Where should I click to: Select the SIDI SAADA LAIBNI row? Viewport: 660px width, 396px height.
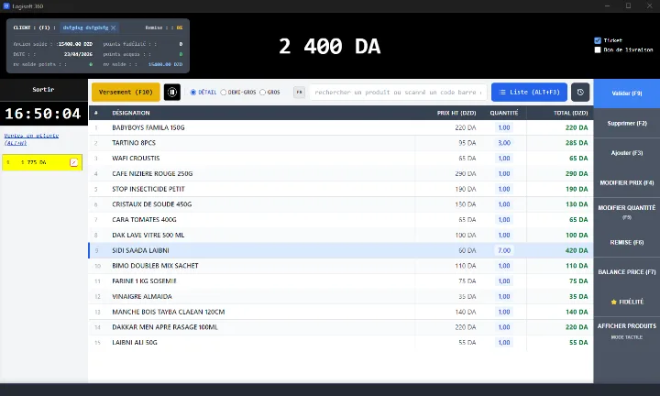click(x=341, y=250)
